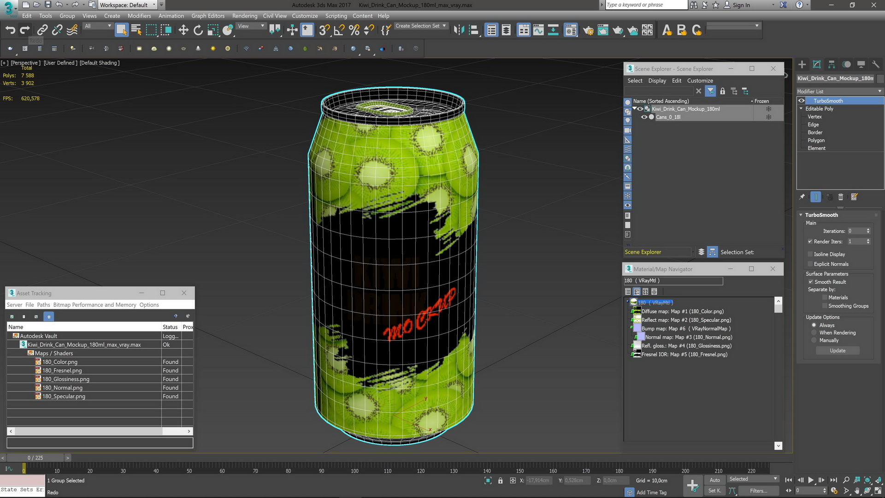This screenshot has height=498, width=885.
Task: Enable Explicit Normals checkbox
Action: 810,264
